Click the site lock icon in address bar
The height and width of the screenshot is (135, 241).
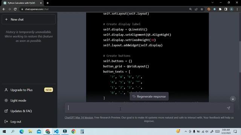(22, 9)
